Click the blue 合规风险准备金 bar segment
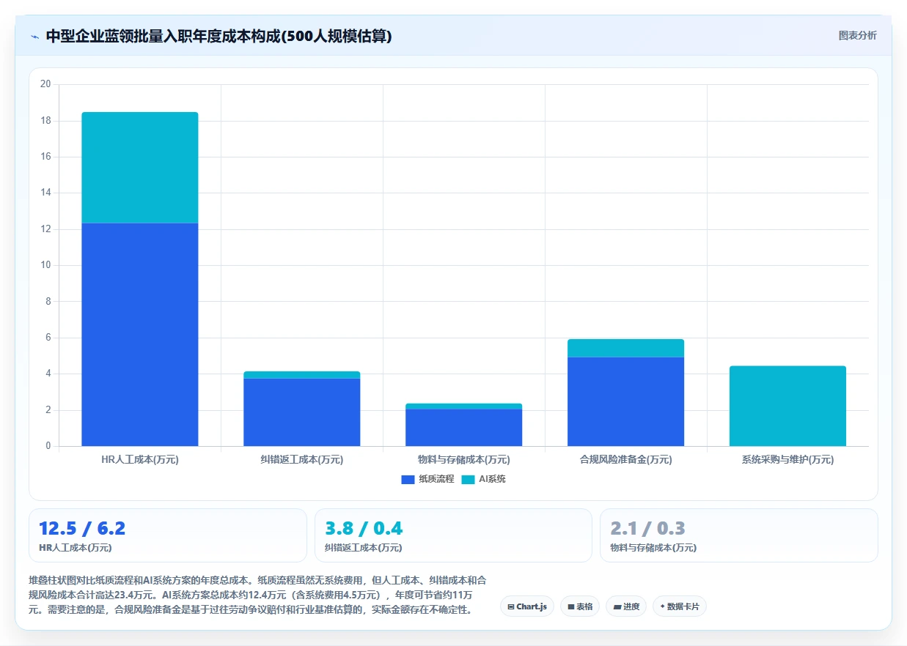The width and height of the screenshot is (907, 646). [x=626, y=401]
